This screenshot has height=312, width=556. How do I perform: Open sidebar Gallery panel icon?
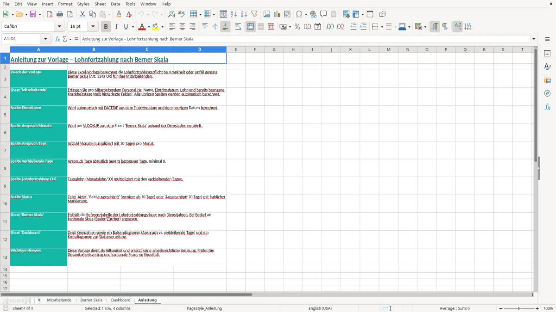(x=547, y=80)
